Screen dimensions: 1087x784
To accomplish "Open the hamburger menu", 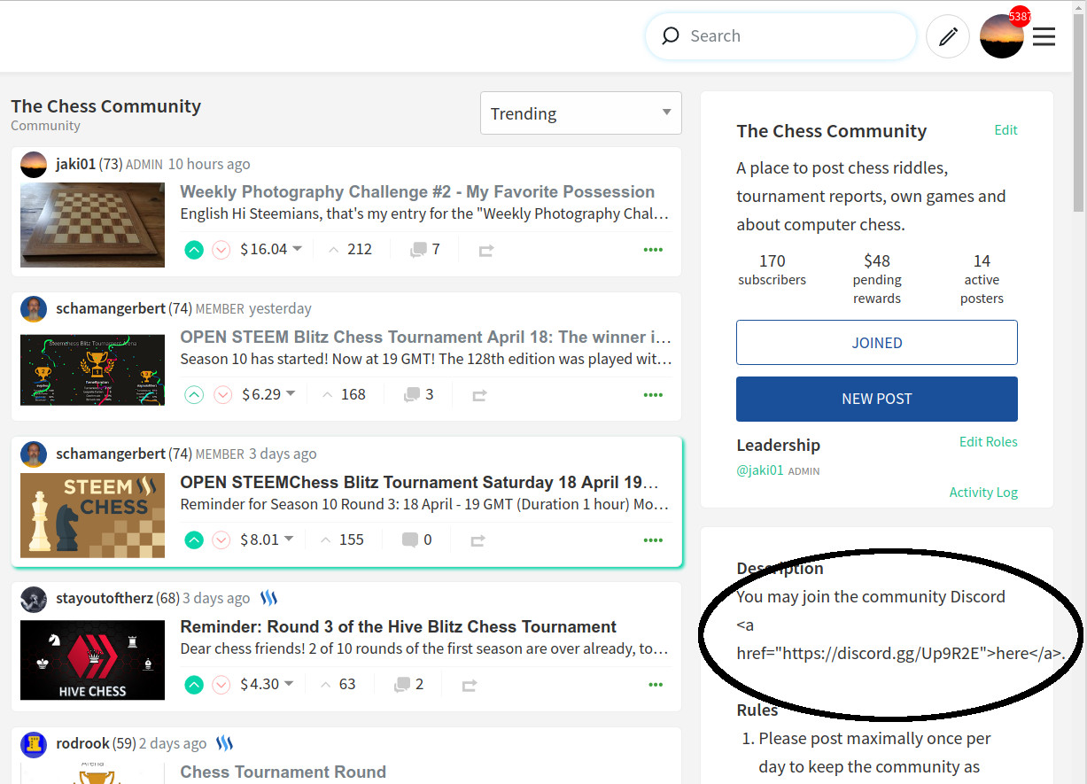I will tap(1044, 36).
